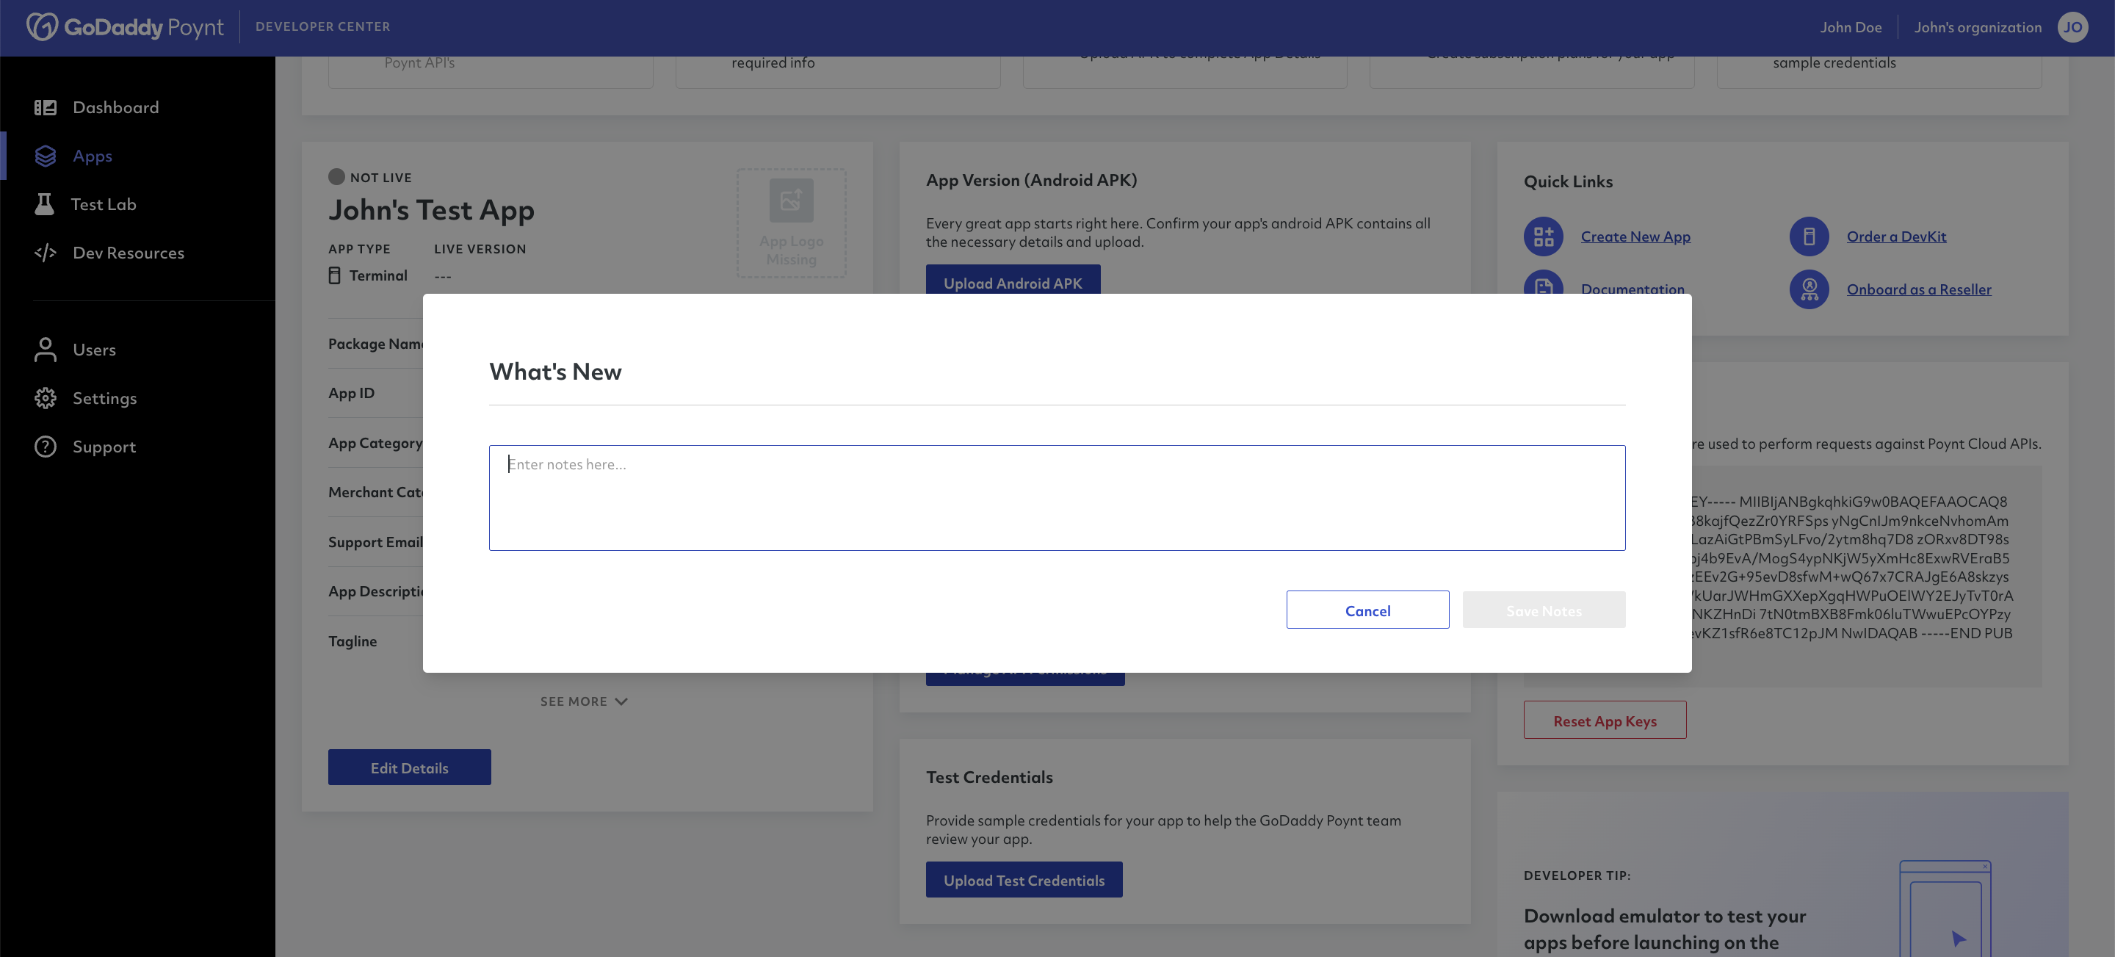Click the Support icon in sidebar

pos(45,447)
